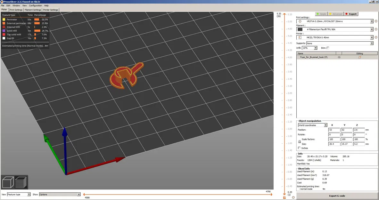Viewport: 379px width, 200px height.
Task: Switch to sliced layers preview icon
Action: point(21,182)
